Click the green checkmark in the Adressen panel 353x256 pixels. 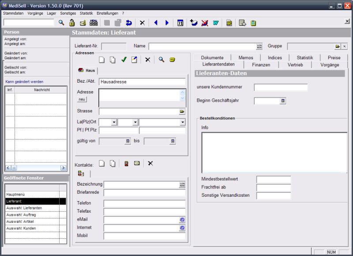click(x=124, y=60)
